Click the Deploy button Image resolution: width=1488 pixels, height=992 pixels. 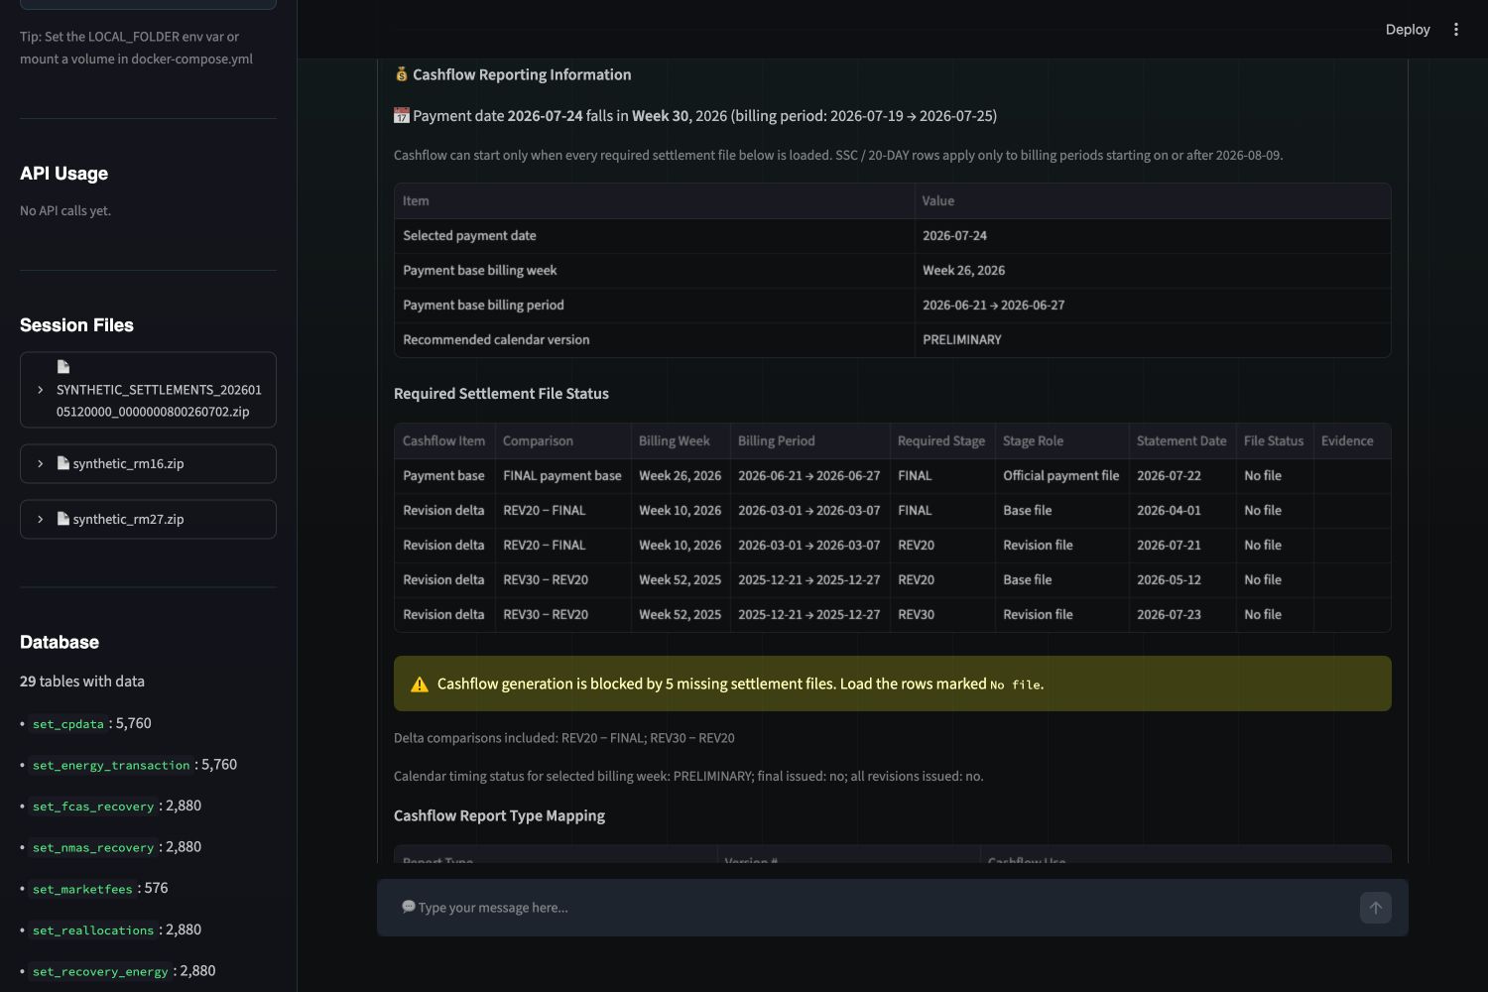pos(1408,30)
